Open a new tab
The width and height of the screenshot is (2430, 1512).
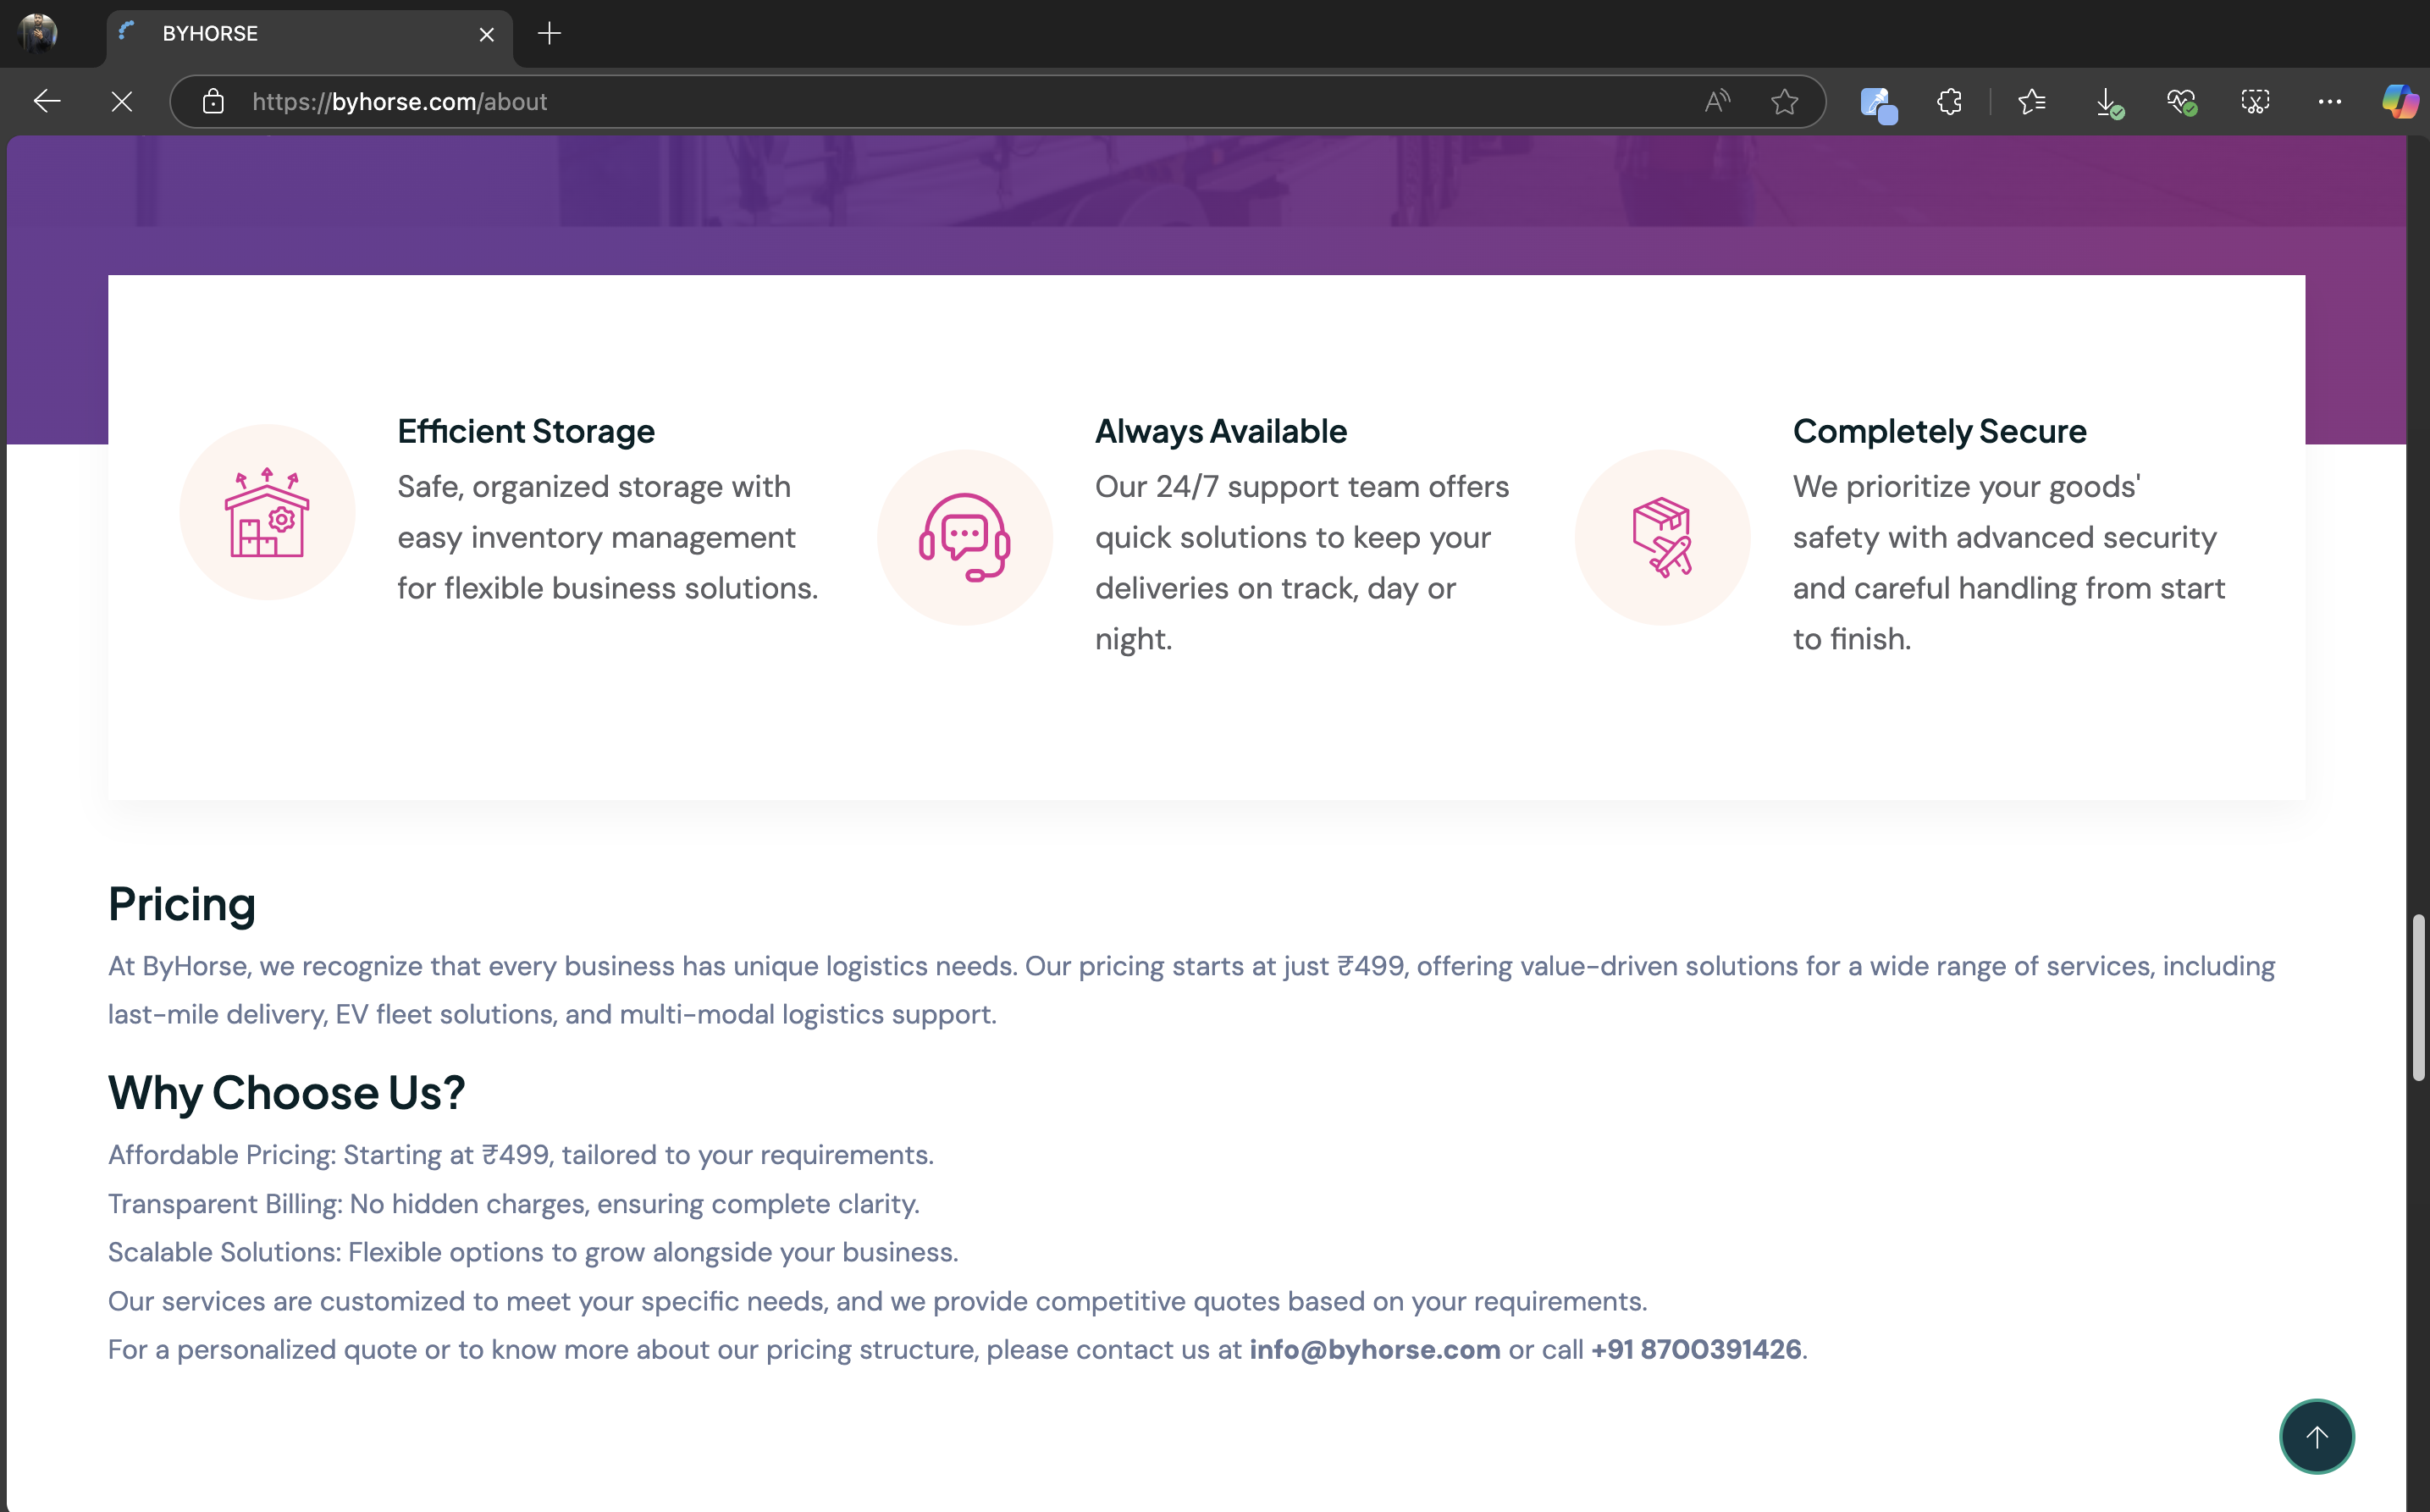click(x=549, y=34)
